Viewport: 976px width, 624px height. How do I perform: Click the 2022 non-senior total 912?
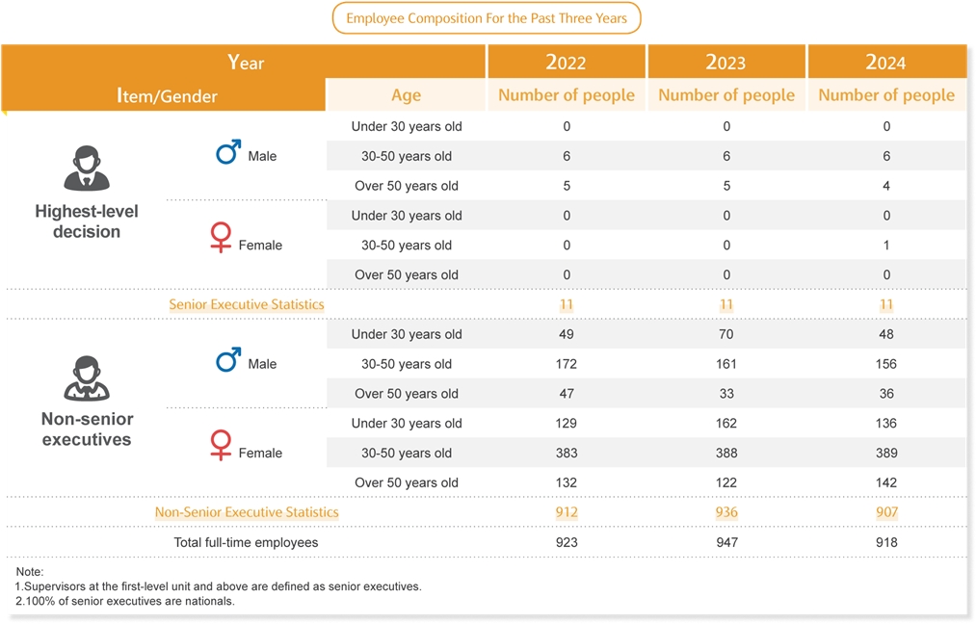click(567, 512)
